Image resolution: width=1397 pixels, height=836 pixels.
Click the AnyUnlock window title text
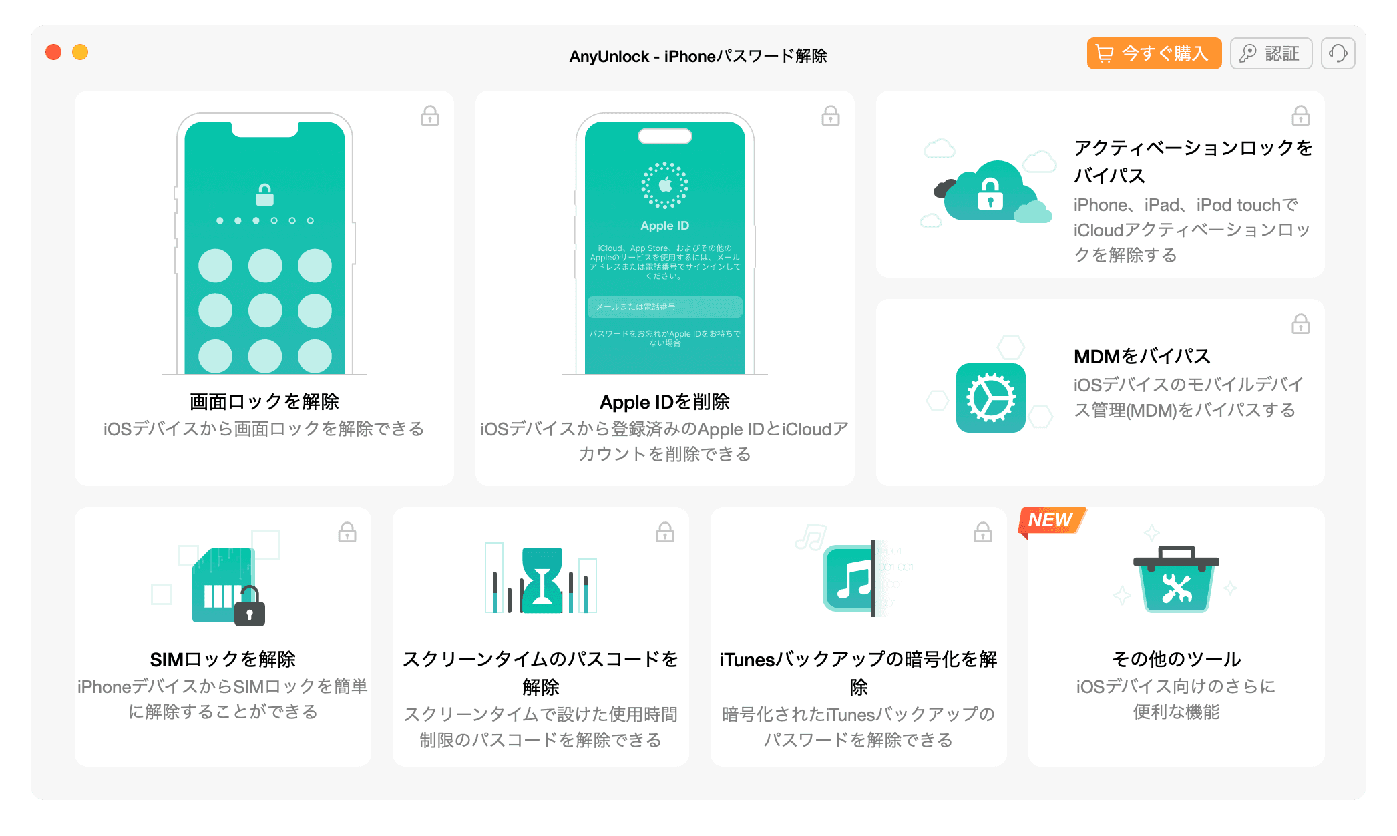pos(698,56)
